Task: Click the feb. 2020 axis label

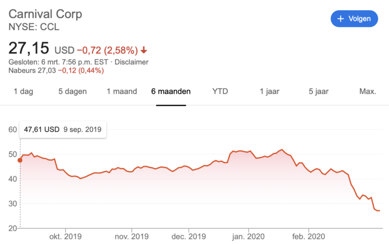Action: (x=308, y=236)
